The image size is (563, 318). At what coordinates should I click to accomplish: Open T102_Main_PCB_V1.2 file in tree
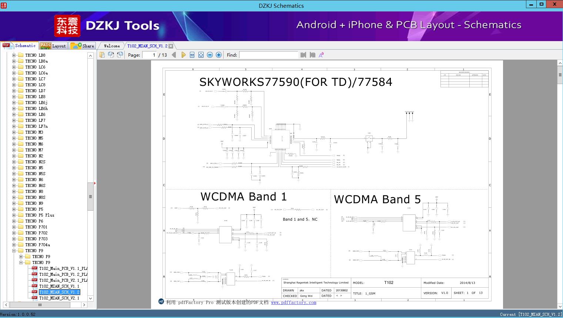pyautogui.click(x=63, y=274)
